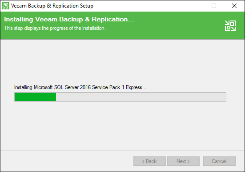Click the green filled portion of progress bar
The width and height of the screenshot is (245, 172).
point(35,97)
